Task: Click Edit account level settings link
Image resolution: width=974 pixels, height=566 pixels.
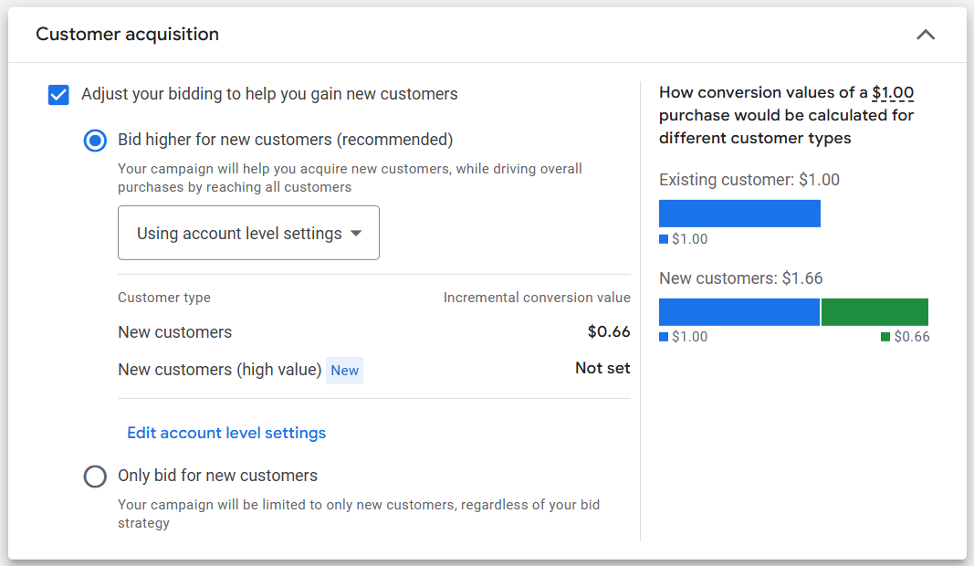Action: pyautogui.click(x=226, y=433)
